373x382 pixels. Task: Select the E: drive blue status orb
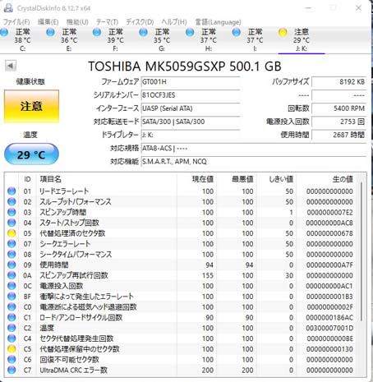tap(50, 32)
